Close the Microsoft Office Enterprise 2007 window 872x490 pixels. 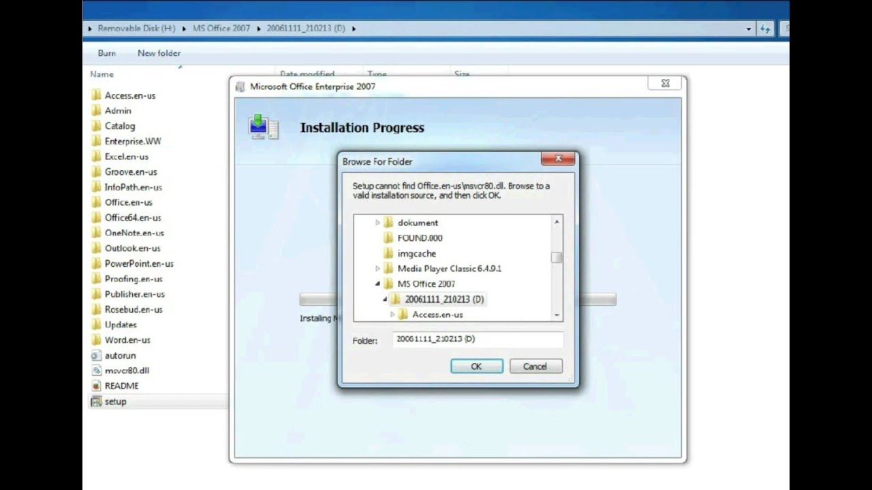pyautogui.click(x=665, y=83)
